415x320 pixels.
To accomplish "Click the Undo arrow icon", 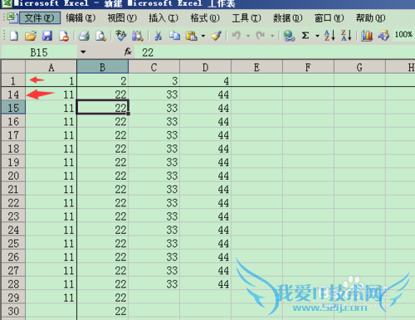I will tap(237, 36).
